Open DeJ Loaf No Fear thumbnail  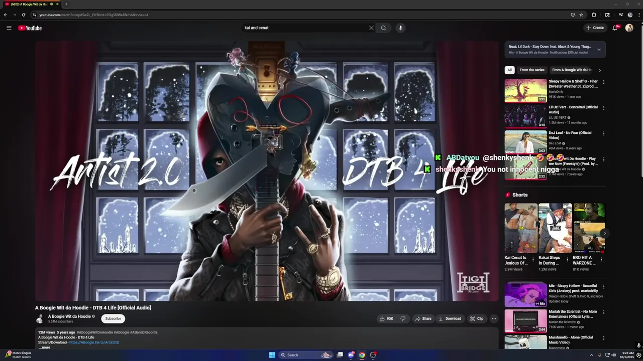pyautogui.click(x=525, y=142)
